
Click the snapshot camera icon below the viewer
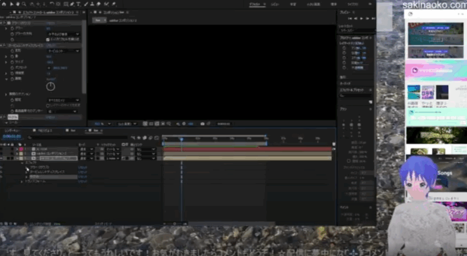tap(202, 124)
